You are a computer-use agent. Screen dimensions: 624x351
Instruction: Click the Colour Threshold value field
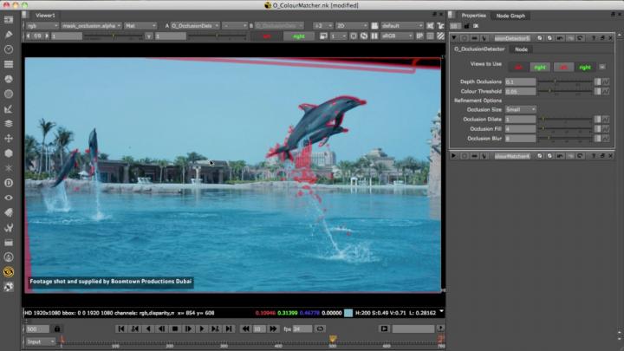pyautogui.click(x=520, y=91)
